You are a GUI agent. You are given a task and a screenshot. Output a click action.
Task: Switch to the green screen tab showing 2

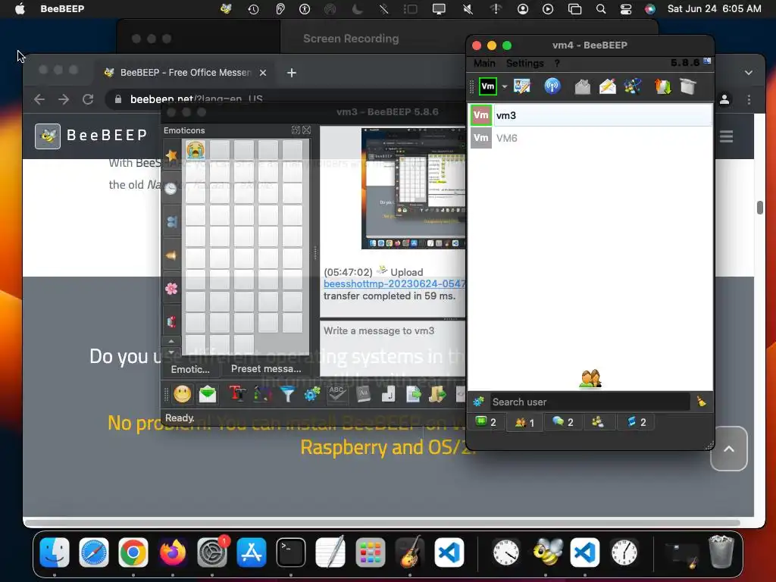click(x=486, y=422)
